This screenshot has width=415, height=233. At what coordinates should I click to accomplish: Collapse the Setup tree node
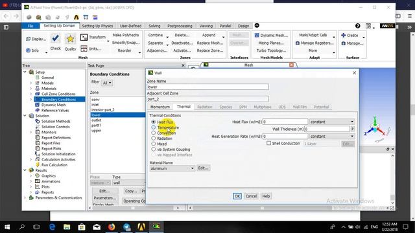coord(25,72)
